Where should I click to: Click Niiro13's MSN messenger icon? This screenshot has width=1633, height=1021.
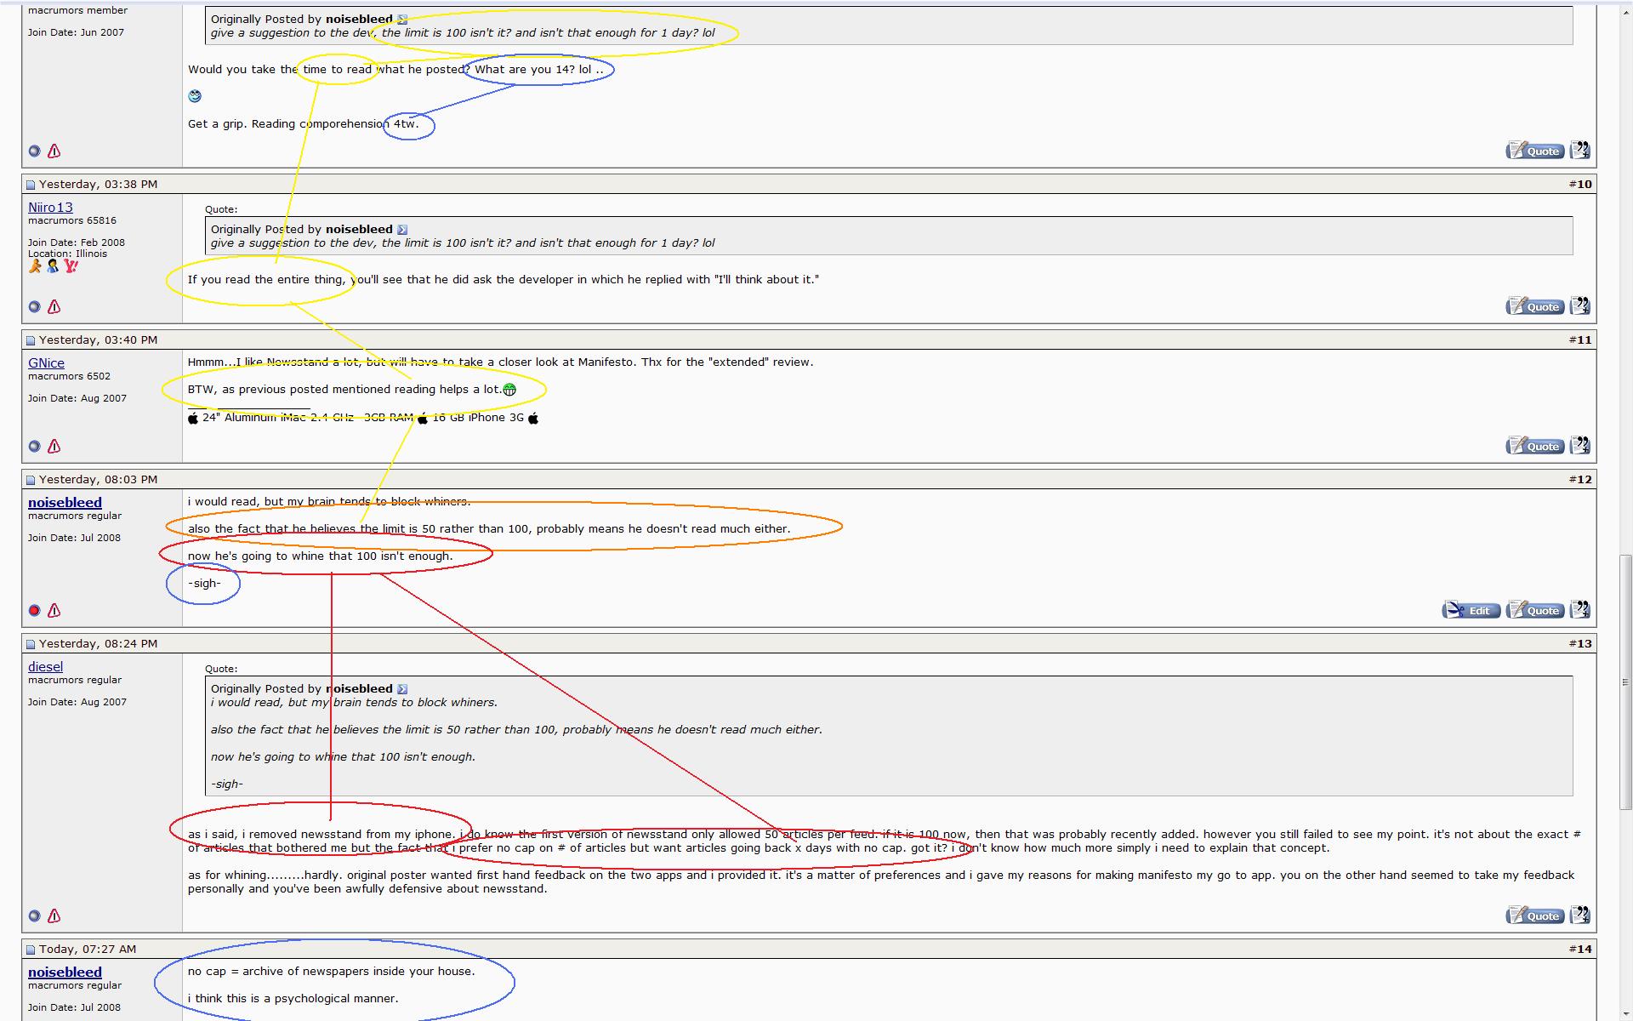(x=53, y=266)
